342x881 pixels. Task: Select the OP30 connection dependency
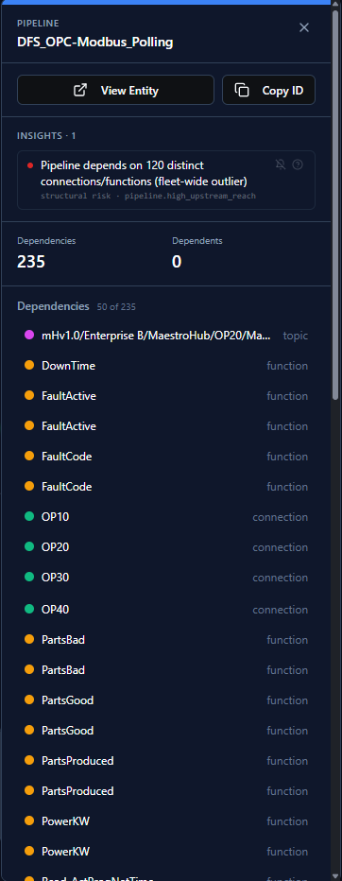pyautogui.click(x=166, y=578)
